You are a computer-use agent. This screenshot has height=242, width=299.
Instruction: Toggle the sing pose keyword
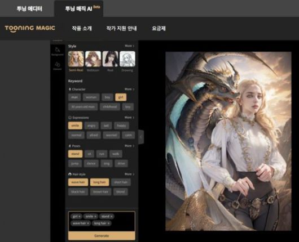[107, 163]
